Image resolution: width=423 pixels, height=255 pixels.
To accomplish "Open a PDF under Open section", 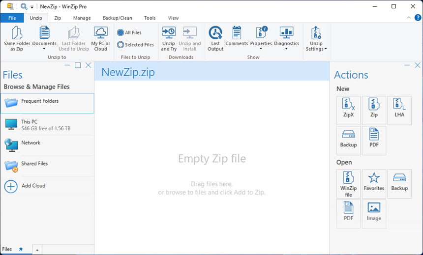I will point(348,214).
